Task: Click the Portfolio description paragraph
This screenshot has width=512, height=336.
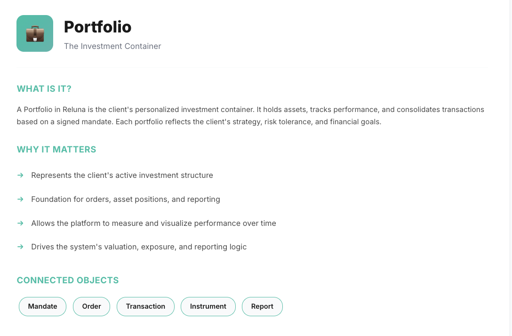Action: (x=250, y=115)
